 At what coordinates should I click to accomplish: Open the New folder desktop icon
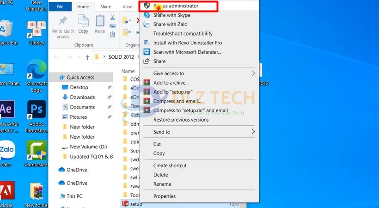[37, 195]
